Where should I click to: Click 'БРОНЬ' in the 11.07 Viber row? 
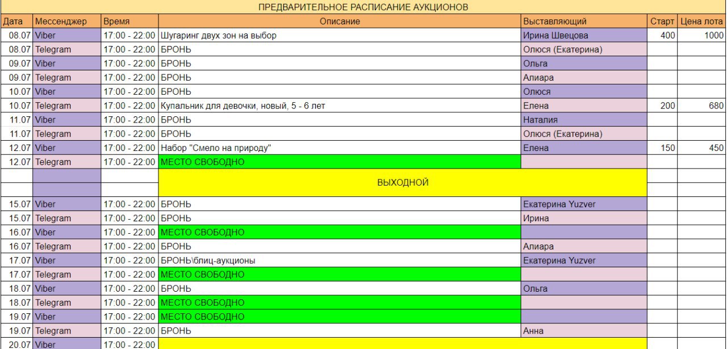coord(340,120)
